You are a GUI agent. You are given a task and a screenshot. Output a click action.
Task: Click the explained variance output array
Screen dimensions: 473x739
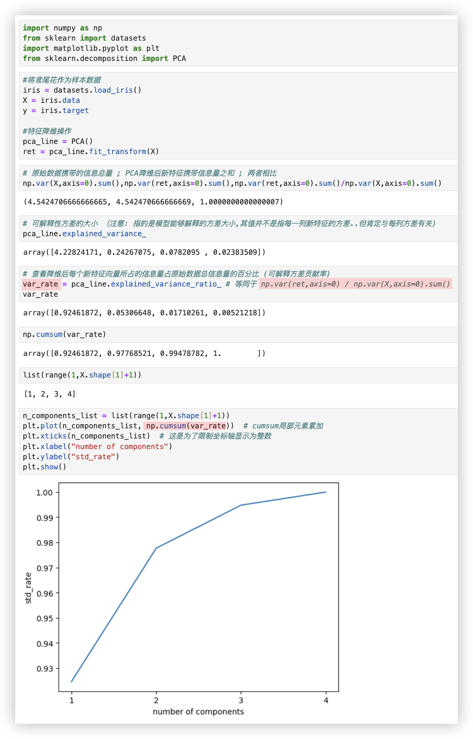144,252
